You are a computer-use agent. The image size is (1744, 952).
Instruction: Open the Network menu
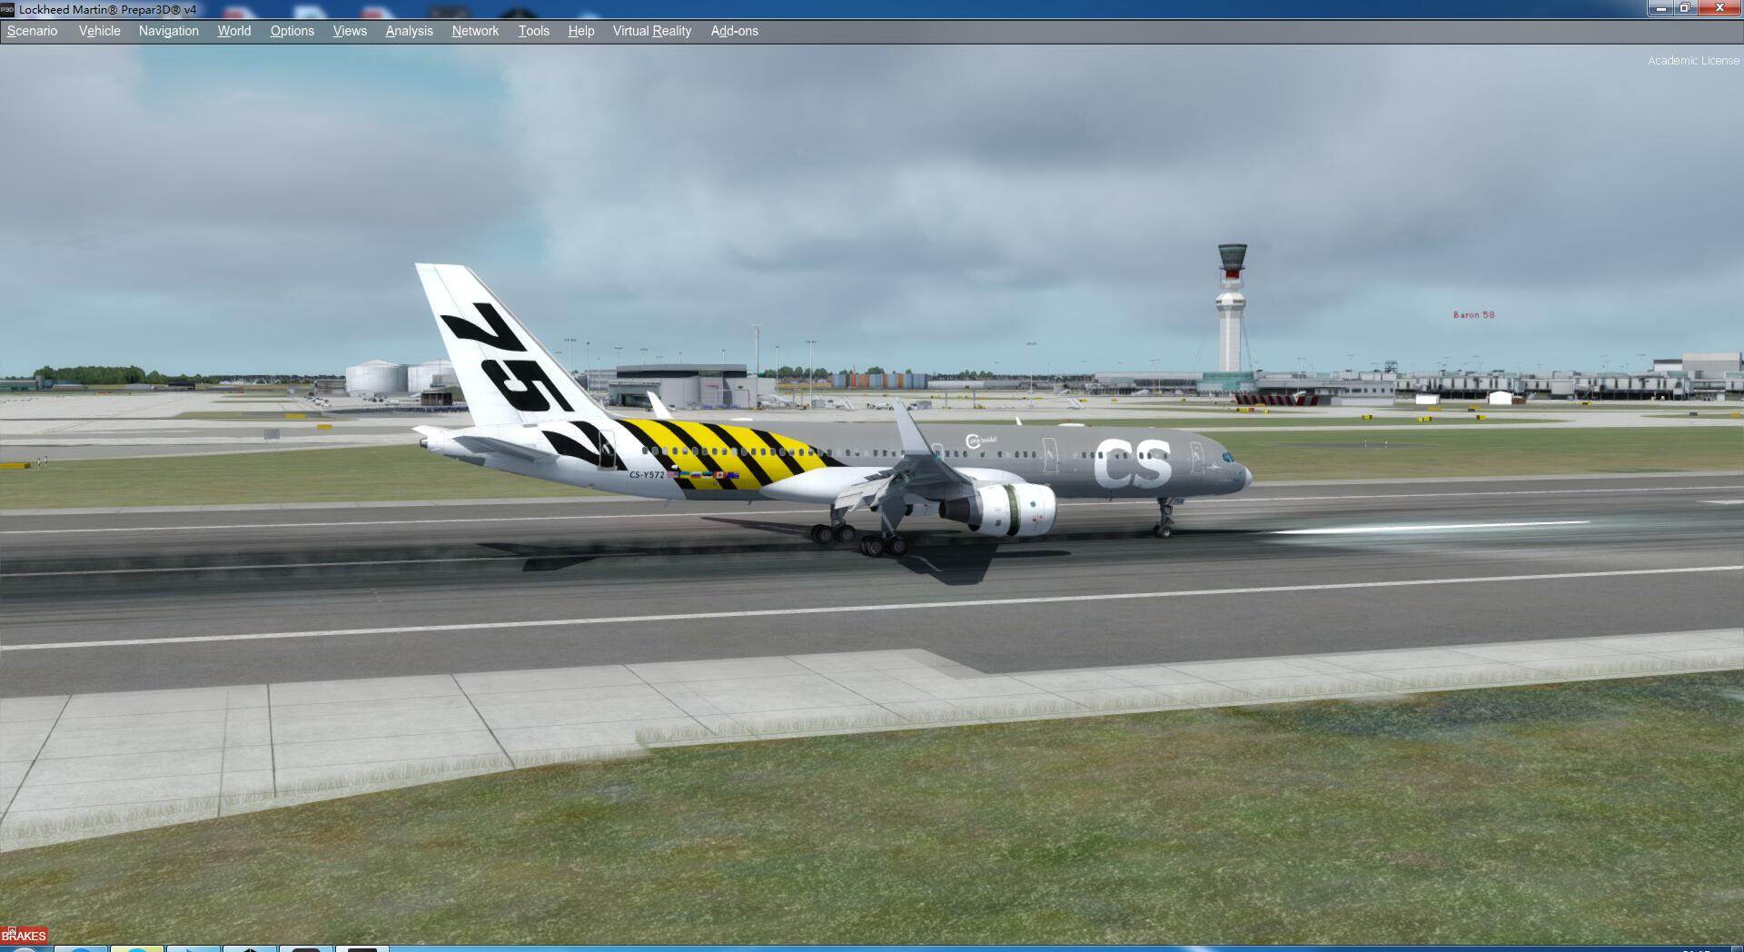[475, 30]
